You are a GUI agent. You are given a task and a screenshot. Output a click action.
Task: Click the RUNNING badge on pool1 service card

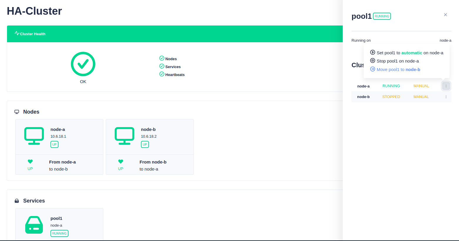click(59, 233)
